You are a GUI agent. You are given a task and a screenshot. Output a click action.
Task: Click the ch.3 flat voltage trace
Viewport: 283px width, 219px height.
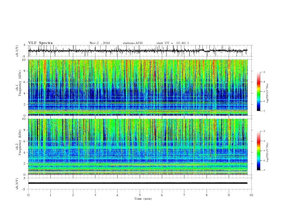point(138,183)
